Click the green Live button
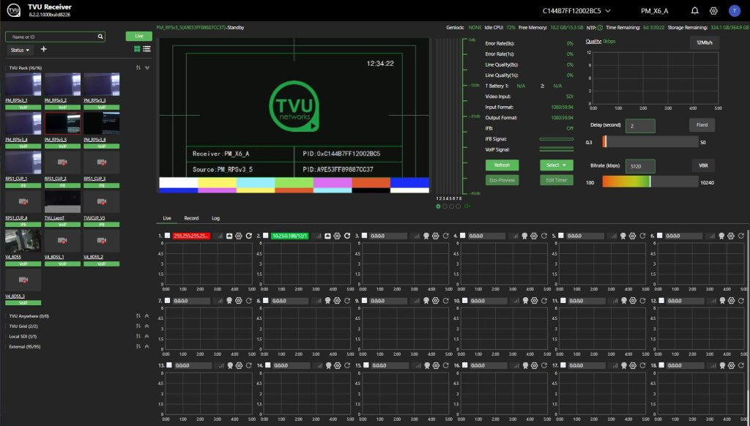The width and height of the screenshot is (750, 426). pos(138,37)
